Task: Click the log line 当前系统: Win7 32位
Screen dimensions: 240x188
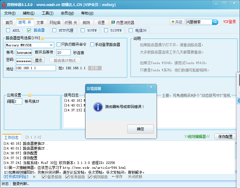Action: (x=59, y=163)
